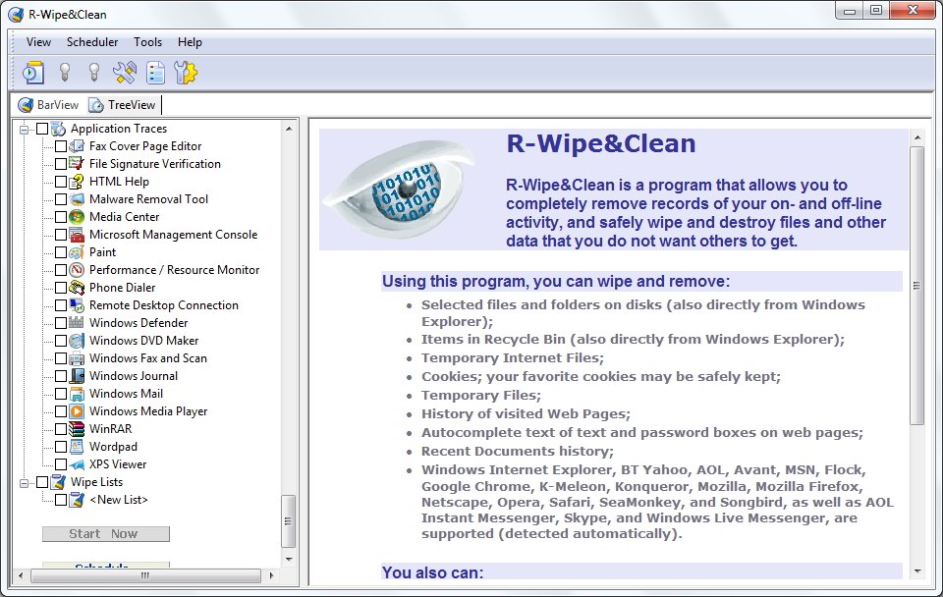Tick the Remote Desktop Connection checkbox
The width and height of the screenshot is (943, 597).
[61, 305]
